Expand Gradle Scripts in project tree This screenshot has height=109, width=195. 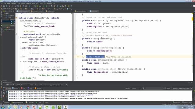coord(3,30)
